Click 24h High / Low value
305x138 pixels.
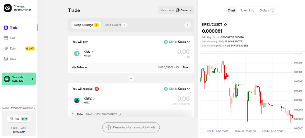pyautogui.click(x=232, y=37)
